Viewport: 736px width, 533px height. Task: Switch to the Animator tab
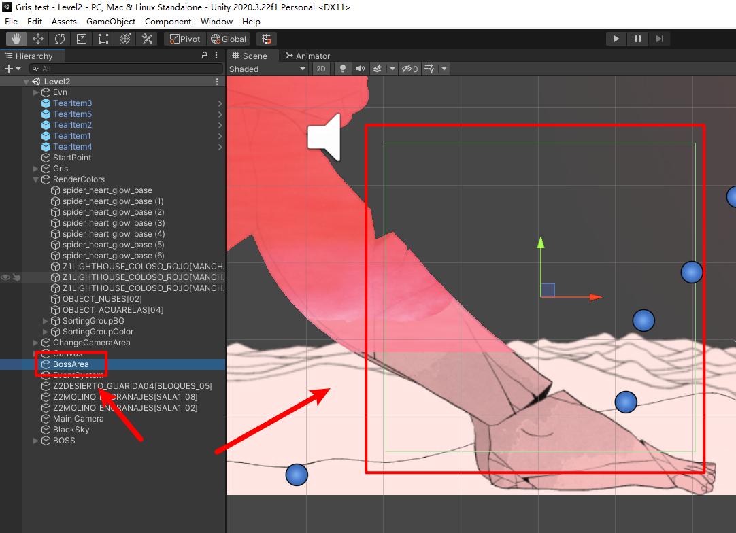[308, 56]
